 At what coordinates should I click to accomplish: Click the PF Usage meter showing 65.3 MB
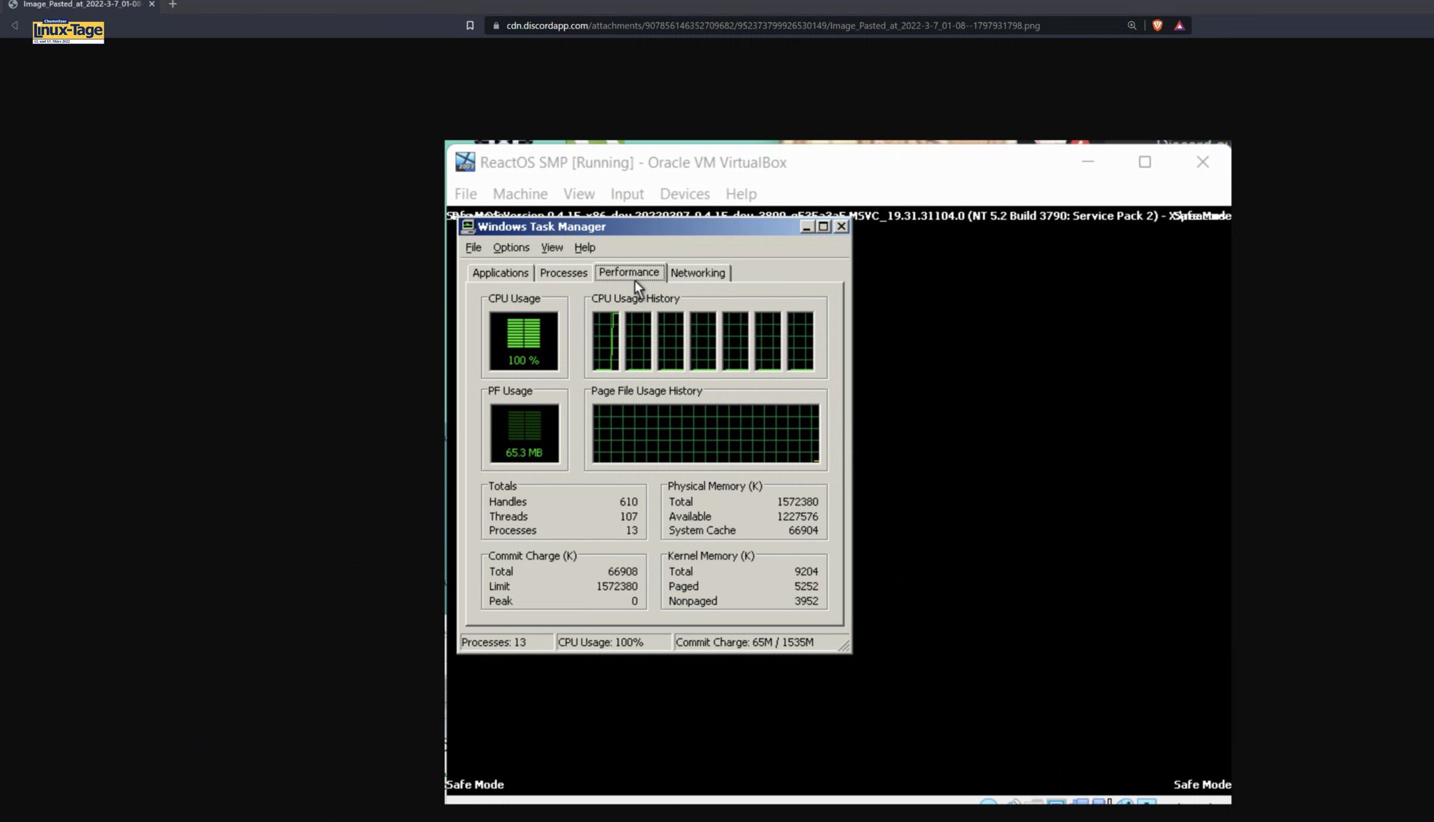(x=524, y=432)
